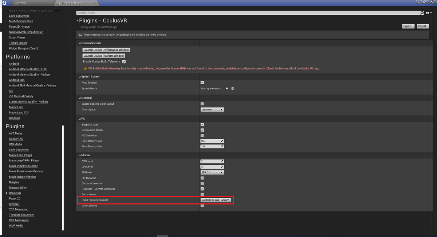Image resolution: width=437 pixels, height=237 pixels.
Task: Enable the Focus Aware checkbox
Action: click(202, 194)
